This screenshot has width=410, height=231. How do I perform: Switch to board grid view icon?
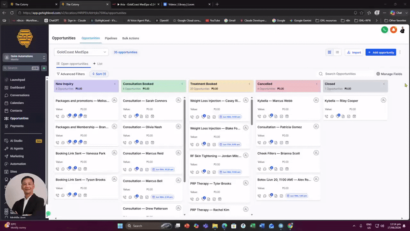click(x=330, y=53)
